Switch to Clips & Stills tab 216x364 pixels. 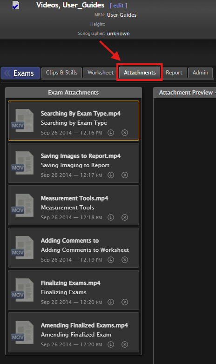pyautogui.click(x=62, y=73)
